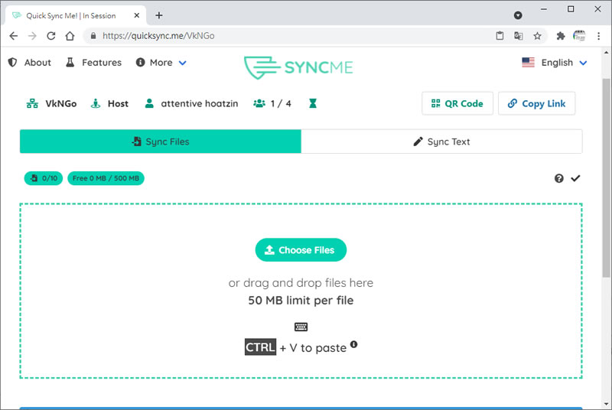This screenshot has height=410, width=612.
Task: Click the paste info icon
Action: pos(353,344)
